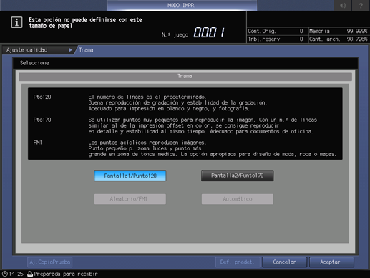
Task: Open help with the question mark icon
Action: tap(361, 5)
